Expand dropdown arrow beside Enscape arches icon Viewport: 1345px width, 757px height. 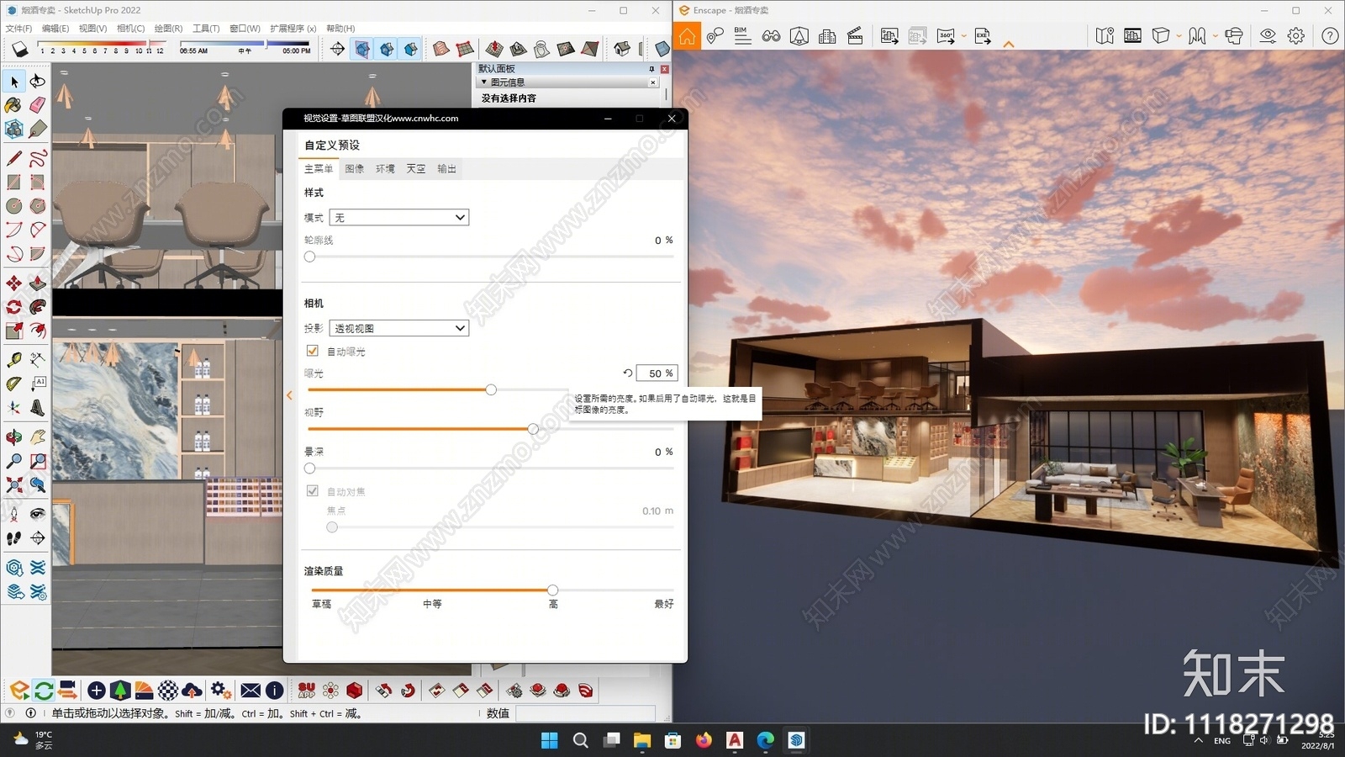(x=1215, y=36)
